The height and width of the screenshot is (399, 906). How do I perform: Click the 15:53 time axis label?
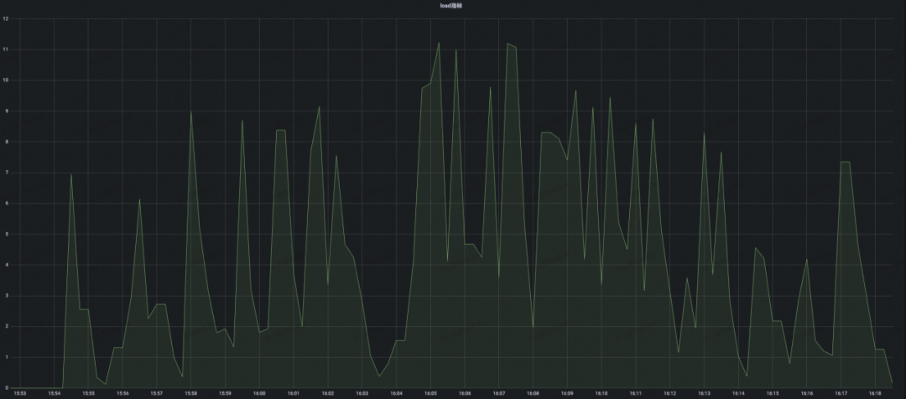[x=19, y=394]
